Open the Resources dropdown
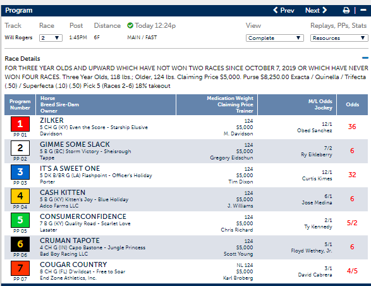Image resolution: width=371 pixels, height=286 pixels. pos(339,38)
